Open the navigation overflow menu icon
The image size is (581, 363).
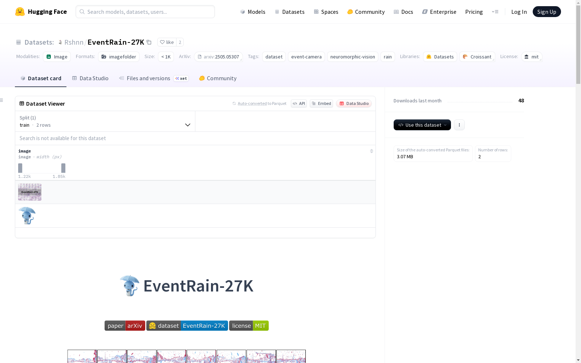pyautogui.click(x=495, y=12)
